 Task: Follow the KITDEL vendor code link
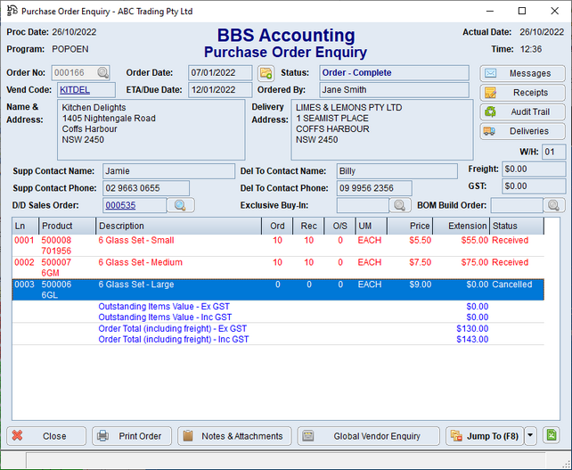tap(75, 89)
